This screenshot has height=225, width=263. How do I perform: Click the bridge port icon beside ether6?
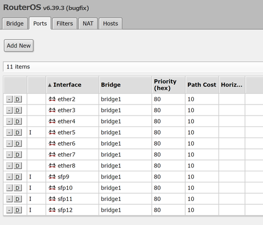coord(52,143)
